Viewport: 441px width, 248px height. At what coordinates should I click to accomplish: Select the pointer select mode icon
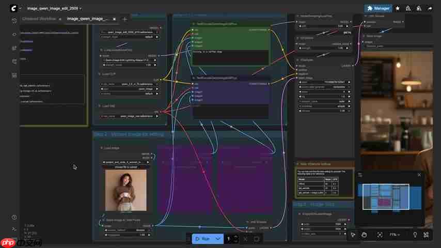coord(353,235)
